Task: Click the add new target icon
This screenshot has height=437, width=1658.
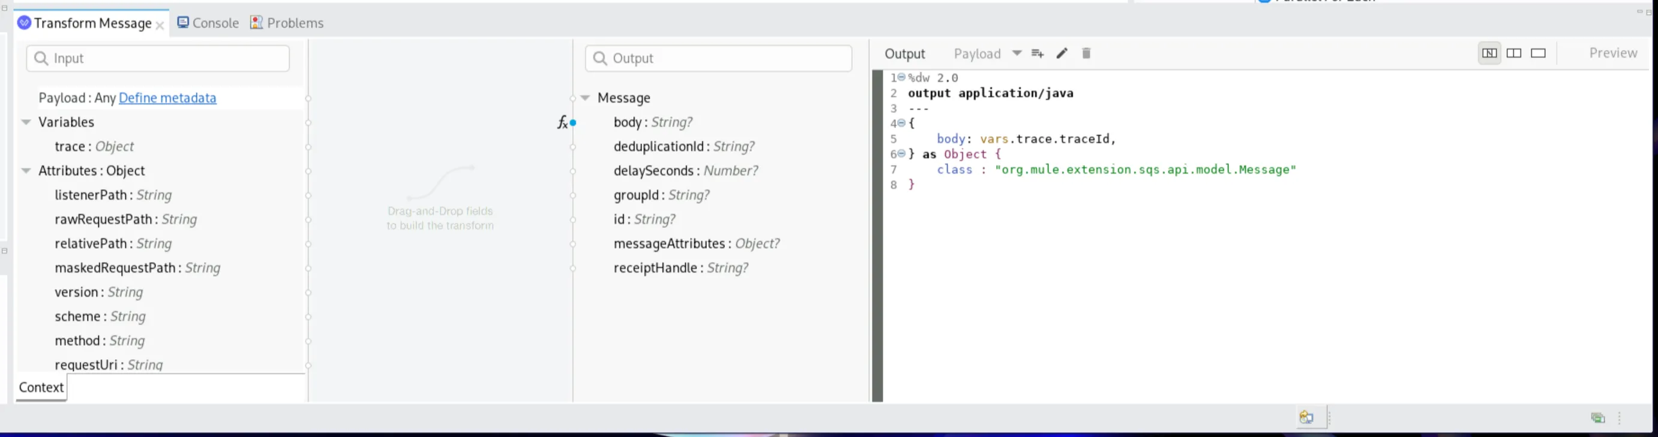Action: [1038, 53]
